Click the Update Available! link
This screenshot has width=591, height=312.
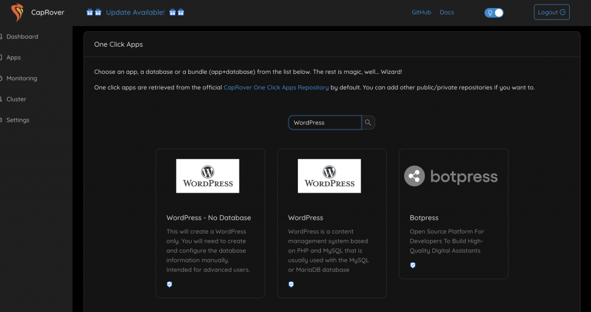(135, 13)
